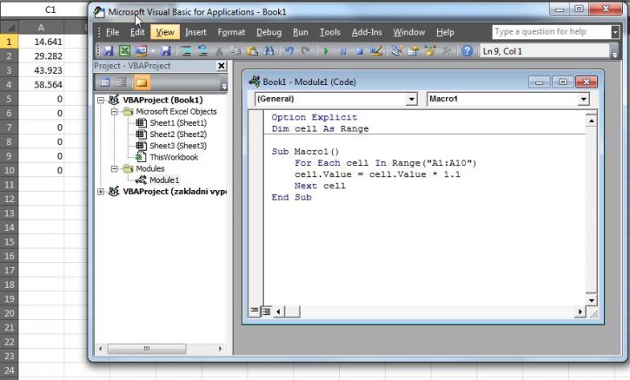Open Project pane toolbar options arrow

click(224, 86)
